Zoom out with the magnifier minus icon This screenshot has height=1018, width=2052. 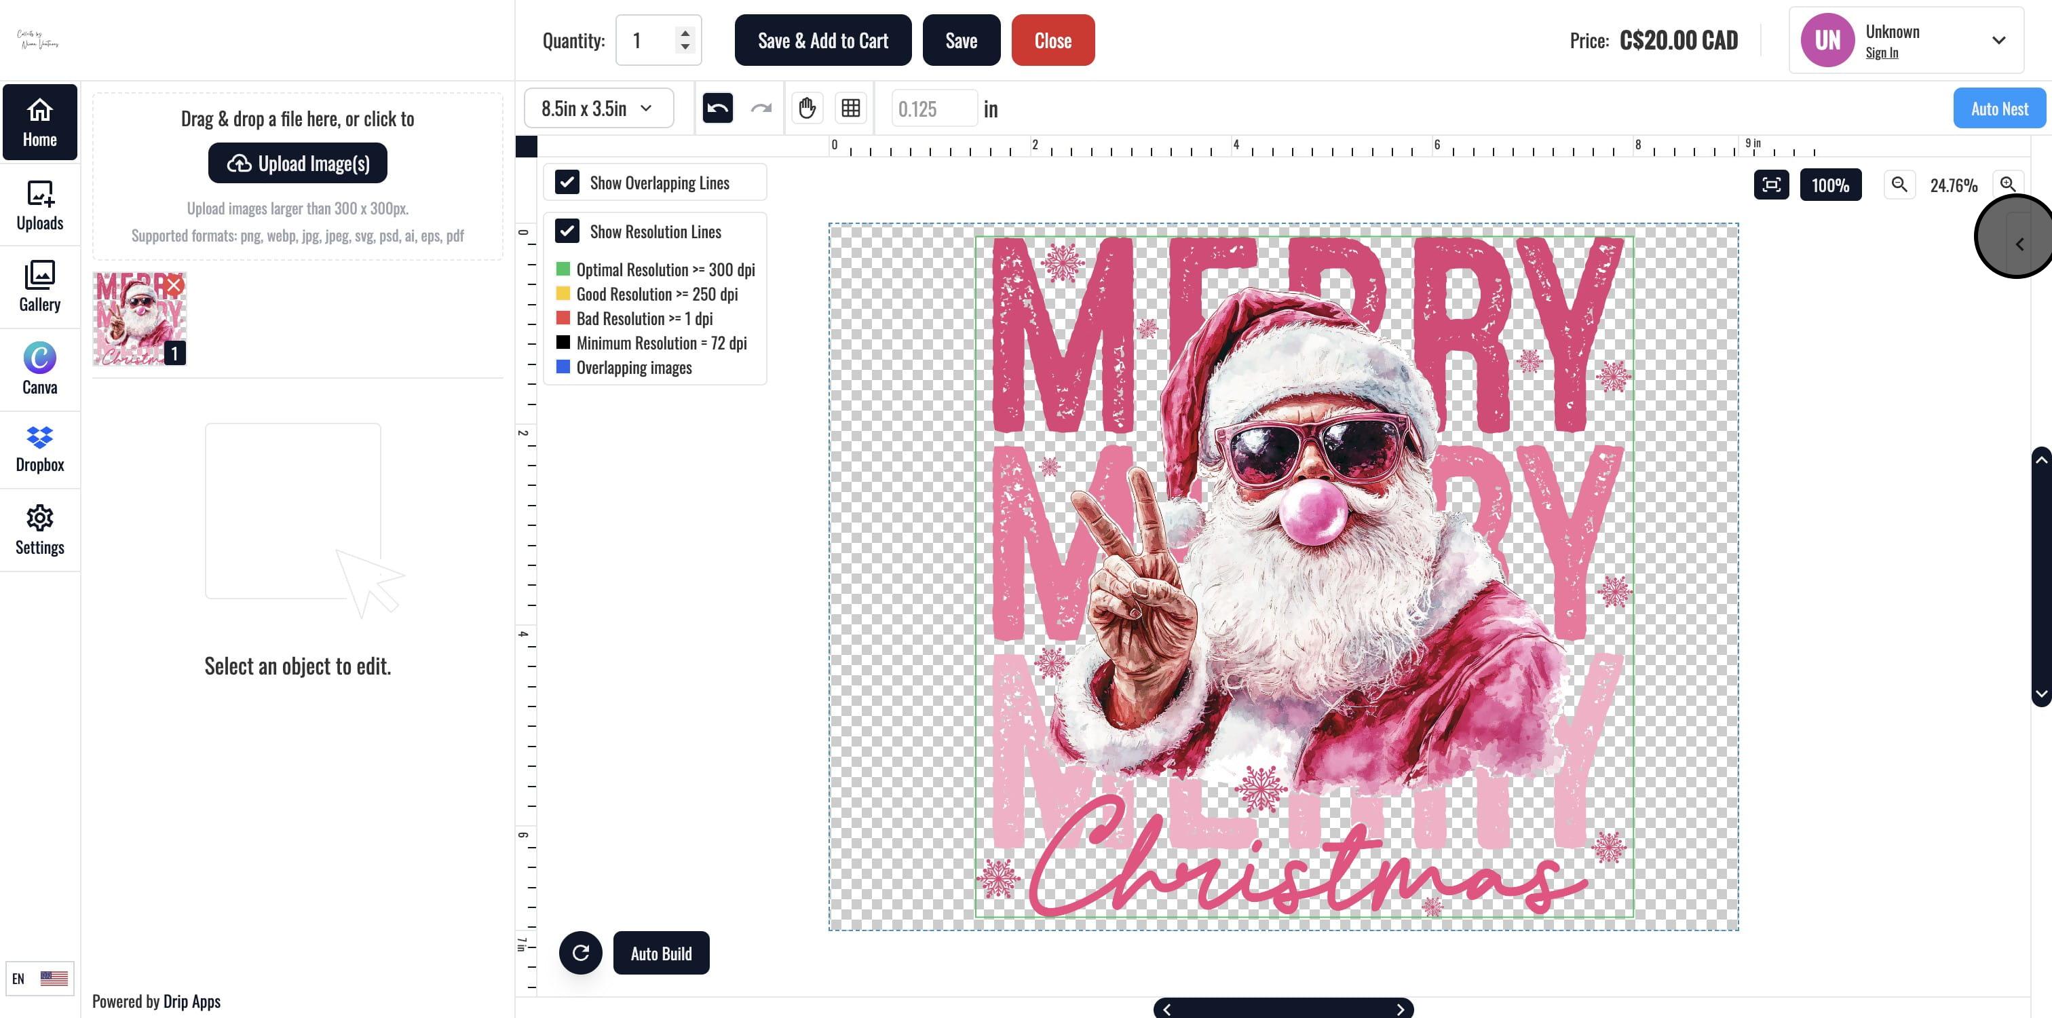[x=1899, y=185]
